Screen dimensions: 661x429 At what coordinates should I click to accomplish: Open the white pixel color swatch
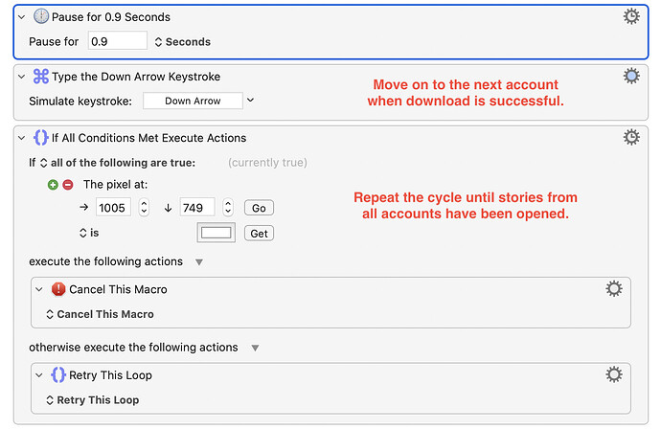216,233
